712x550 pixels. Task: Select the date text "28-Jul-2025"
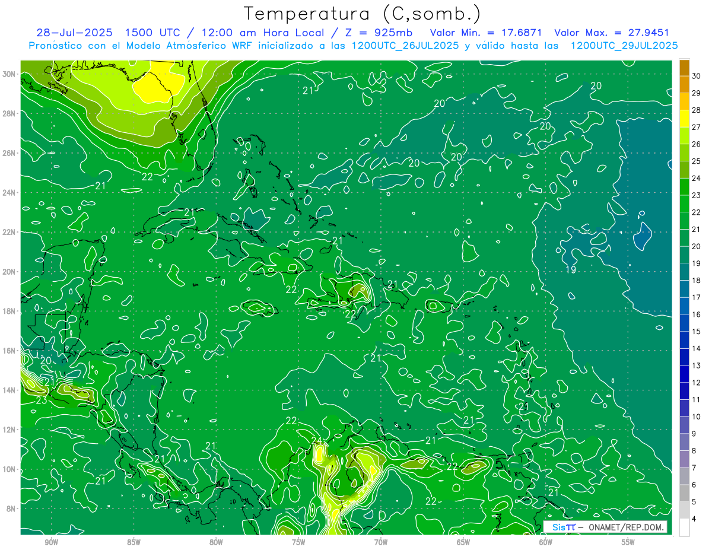(x=75, y=33)
